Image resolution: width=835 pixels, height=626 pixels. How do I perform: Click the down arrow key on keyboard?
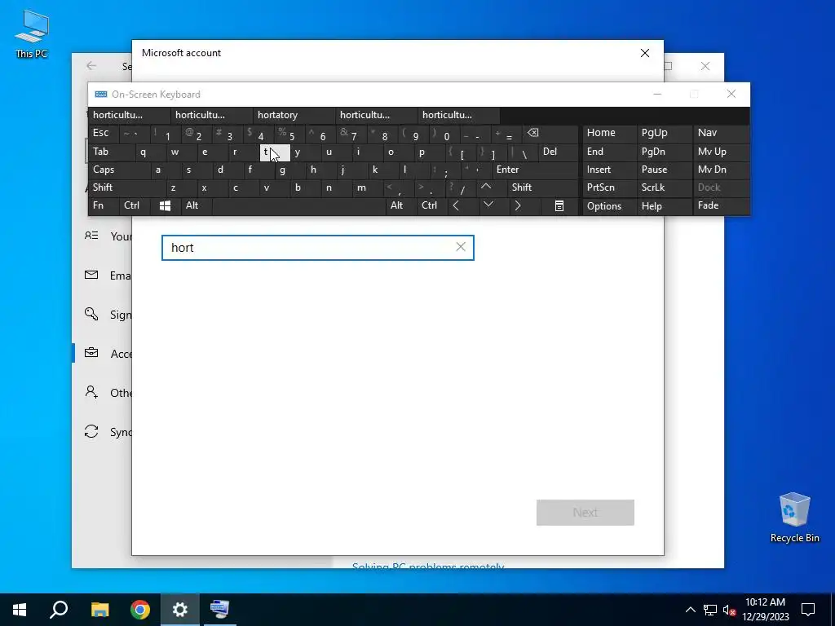488,206
